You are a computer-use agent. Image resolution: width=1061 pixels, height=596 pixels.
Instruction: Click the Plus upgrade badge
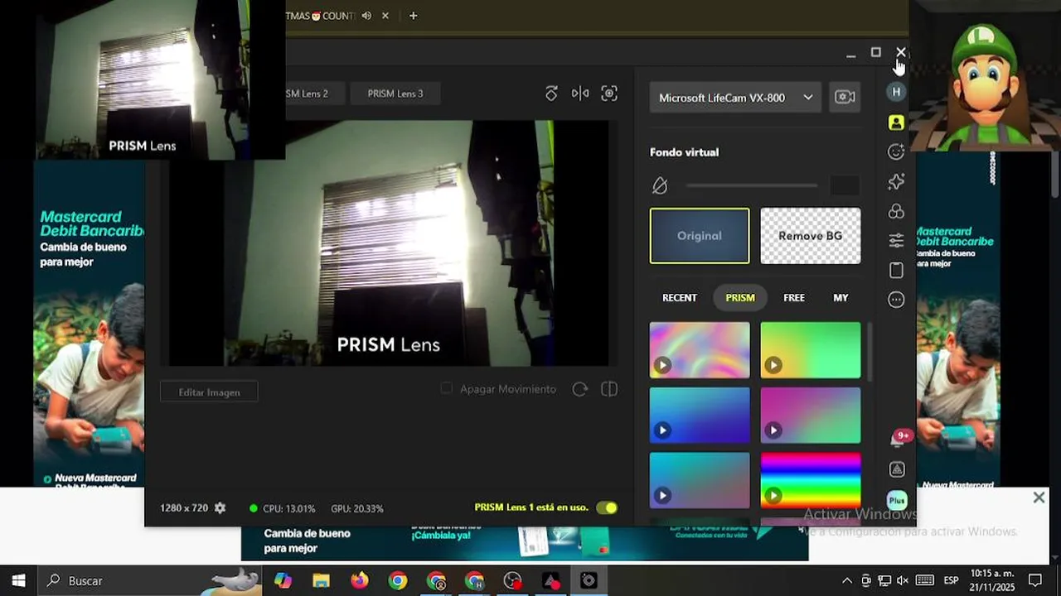point(897,501)
